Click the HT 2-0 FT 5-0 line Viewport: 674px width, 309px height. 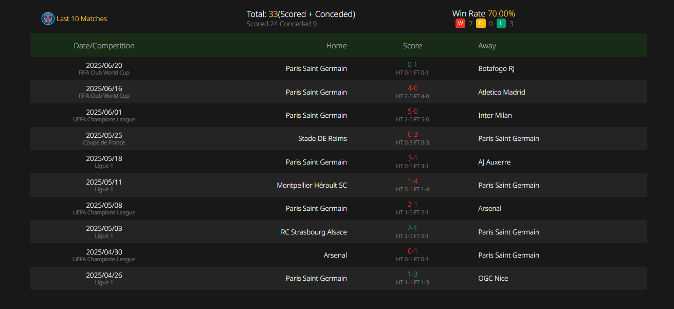pyautogui.click(x=412, y=119)
